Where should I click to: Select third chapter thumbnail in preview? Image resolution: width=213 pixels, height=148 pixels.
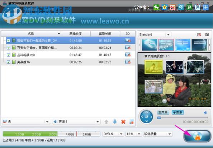[x=195, y=67]
